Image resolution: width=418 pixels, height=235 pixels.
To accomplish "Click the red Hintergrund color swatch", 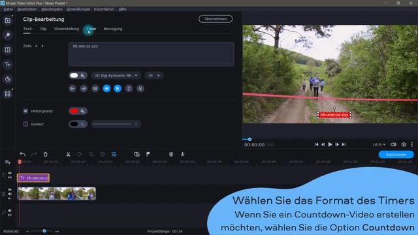I will point(74,111).
